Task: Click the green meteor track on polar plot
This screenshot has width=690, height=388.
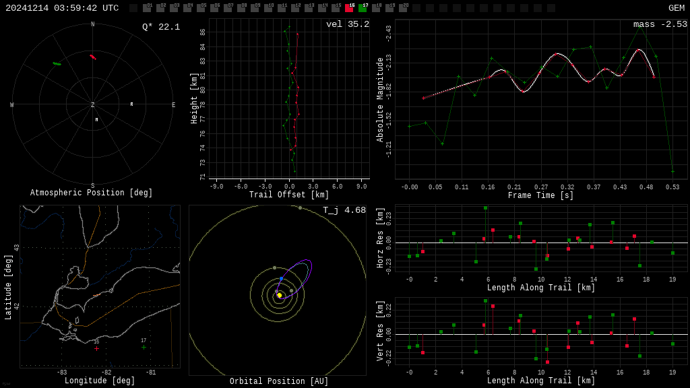Action: [57, 64]
